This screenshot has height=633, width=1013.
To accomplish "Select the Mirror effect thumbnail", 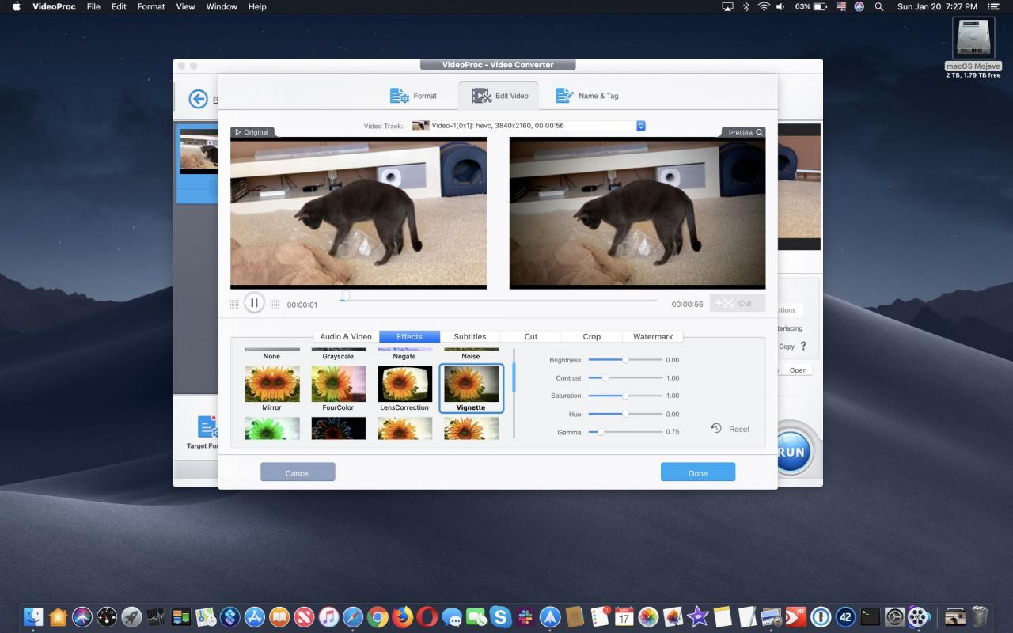I will tap(272, 384).
